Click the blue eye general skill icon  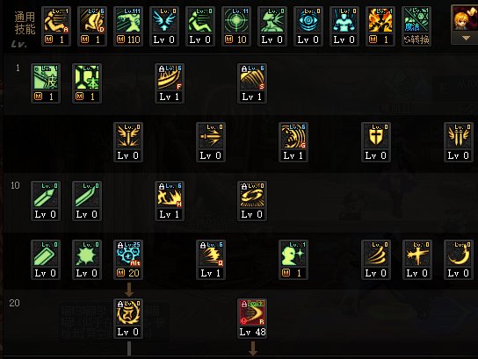pyautogui.click(x=308, y=26)
